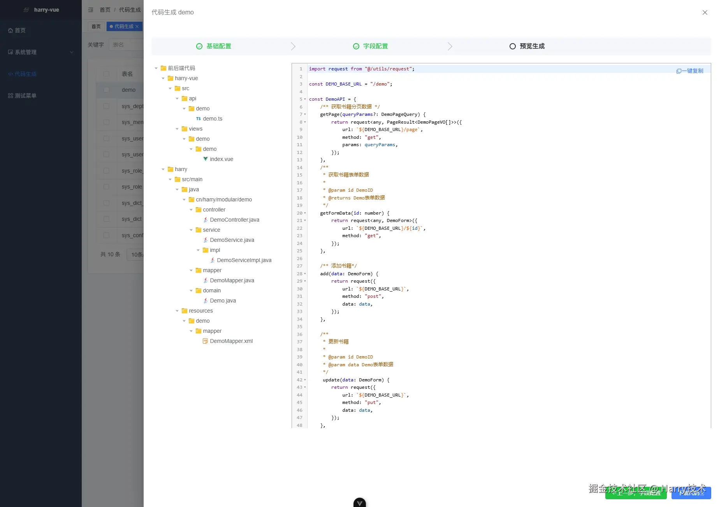Click the Vue icon of index.vue
This screenshot has height=507, width=719.
pyautogui.click(x=206, y=159)
